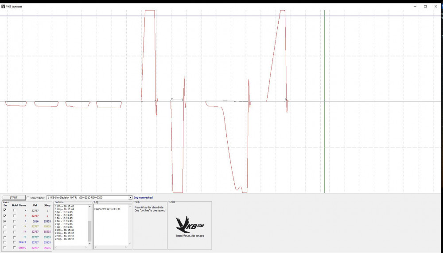The width and height of the screenshot is (443, 253).
Task: Tick the Bold checkbox for Y axis
Action: point(15,216)
